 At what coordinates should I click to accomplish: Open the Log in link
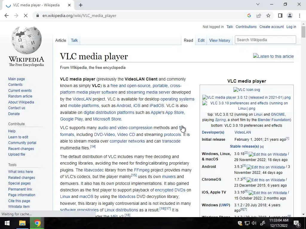click(x=291, y=27)
